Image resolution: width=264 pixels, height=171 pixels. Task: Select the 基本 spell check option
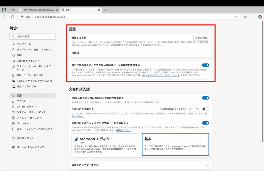[175, 145]
